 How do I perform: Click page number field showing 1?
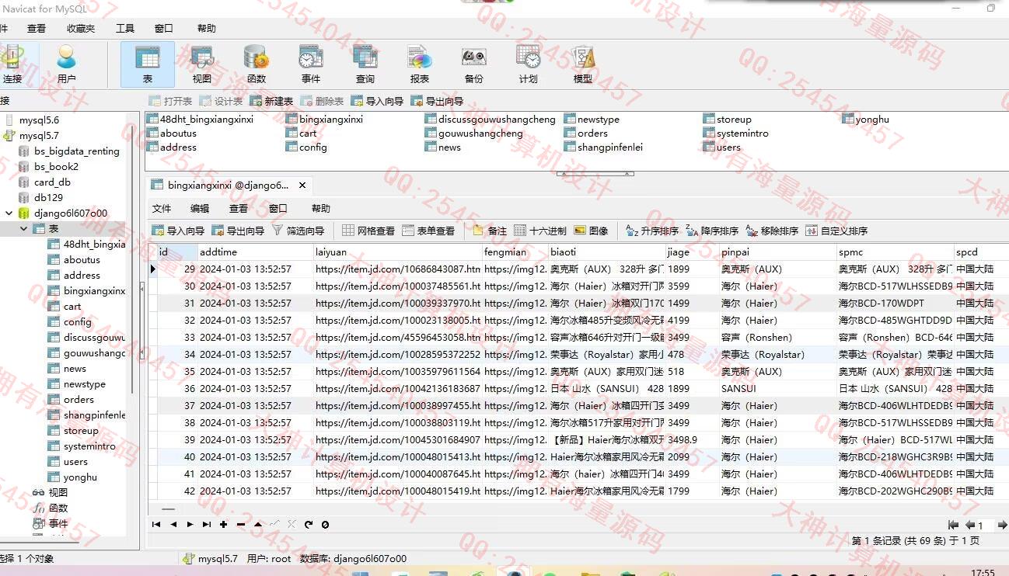click(x=984, y=526)
